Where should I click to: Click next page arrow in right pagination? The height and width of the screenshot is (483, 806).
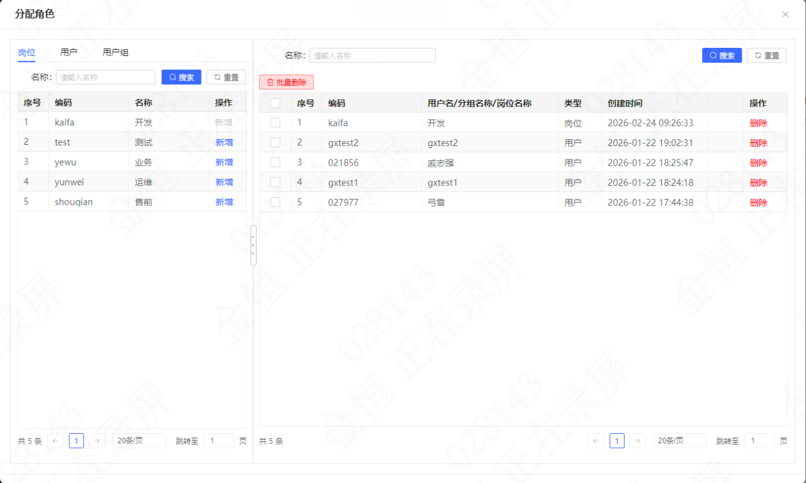637,441
